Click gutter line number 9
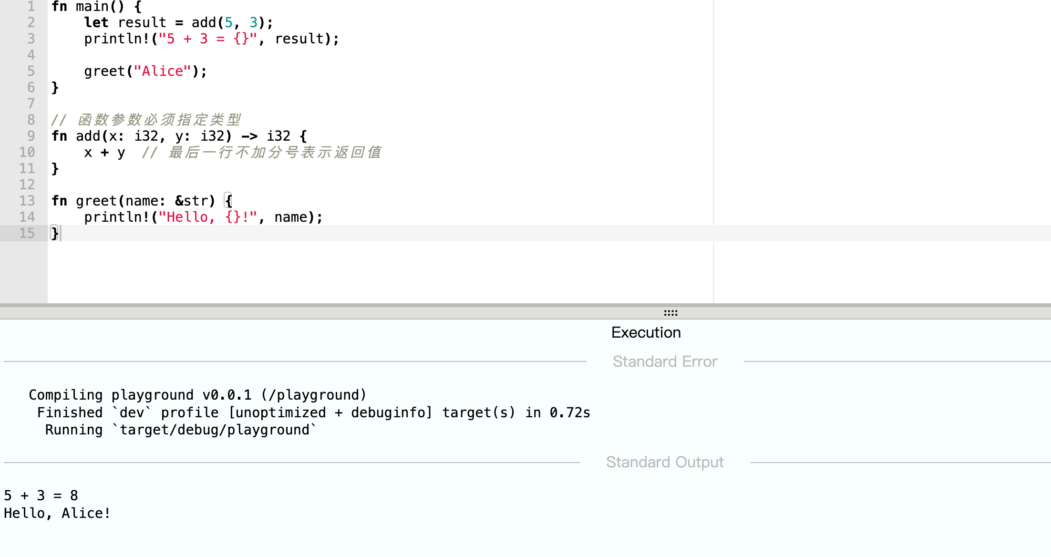Viewport: 1051px width, 557px height. (31, 136)
